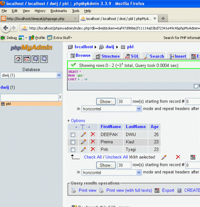
Task: Click the upper rows count field showing 30
Action: (124, 102)
